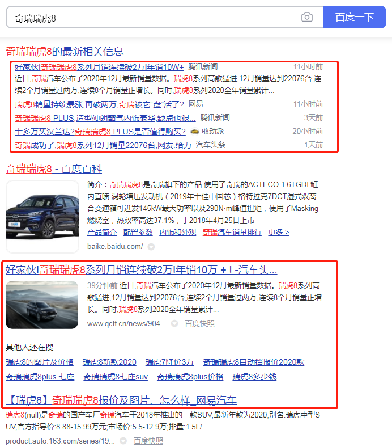
Task: Open news 奇瑞瑞虎8 PLUS,造型硬朗霸气内饰豪华
Action: [x=105, y=118]
